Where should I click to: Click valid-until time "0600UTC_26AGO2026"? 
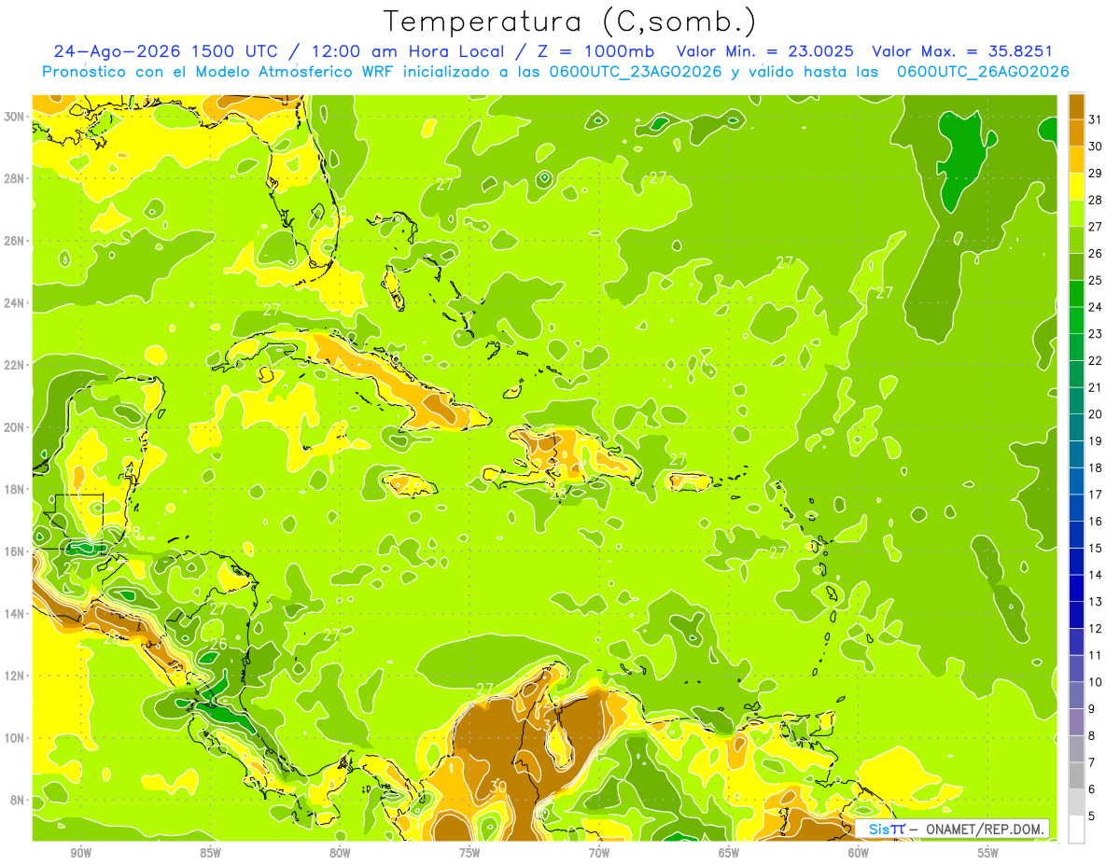tap(983, 72)
